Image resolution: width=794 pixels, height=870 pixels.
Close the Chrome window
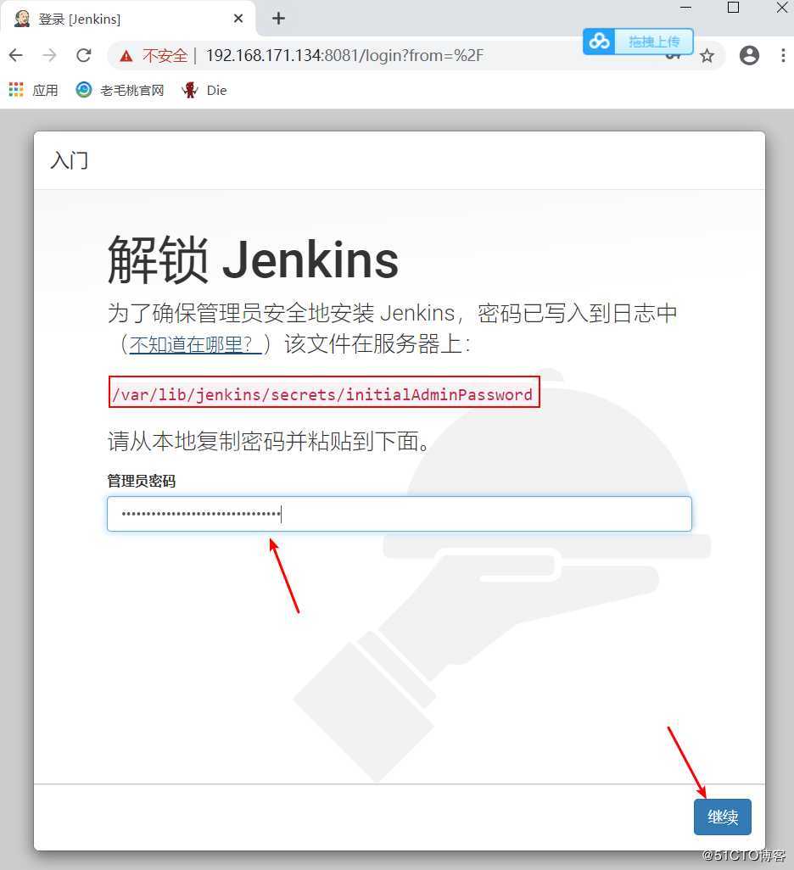782,8
